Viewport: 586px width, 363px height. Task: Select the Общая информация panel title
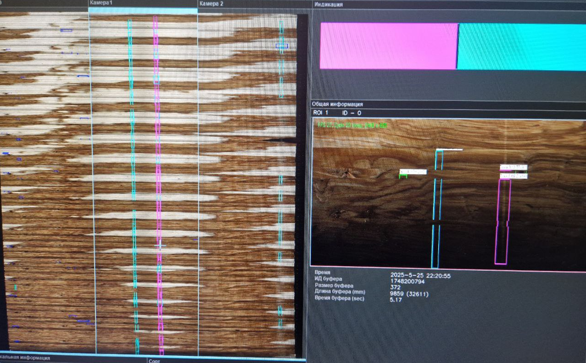coord(337,104)
